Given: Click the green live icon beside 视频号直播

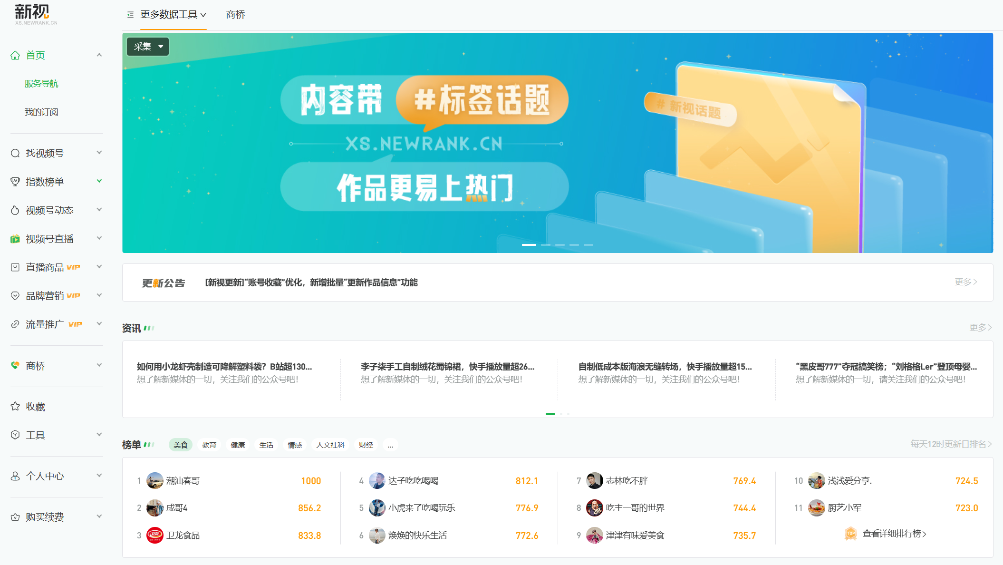Looking at the screenshot, I should (15, 239).
